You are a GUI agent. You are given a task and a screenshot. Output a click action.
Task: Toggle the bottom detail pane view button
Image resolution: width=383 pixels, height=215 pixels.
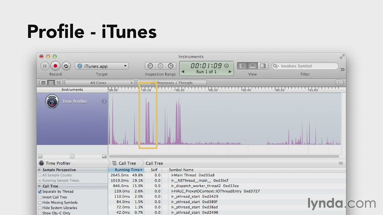253,66
